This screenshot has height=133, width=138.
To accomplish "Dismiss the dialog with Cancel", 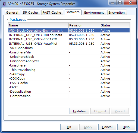I will point(107,127).
